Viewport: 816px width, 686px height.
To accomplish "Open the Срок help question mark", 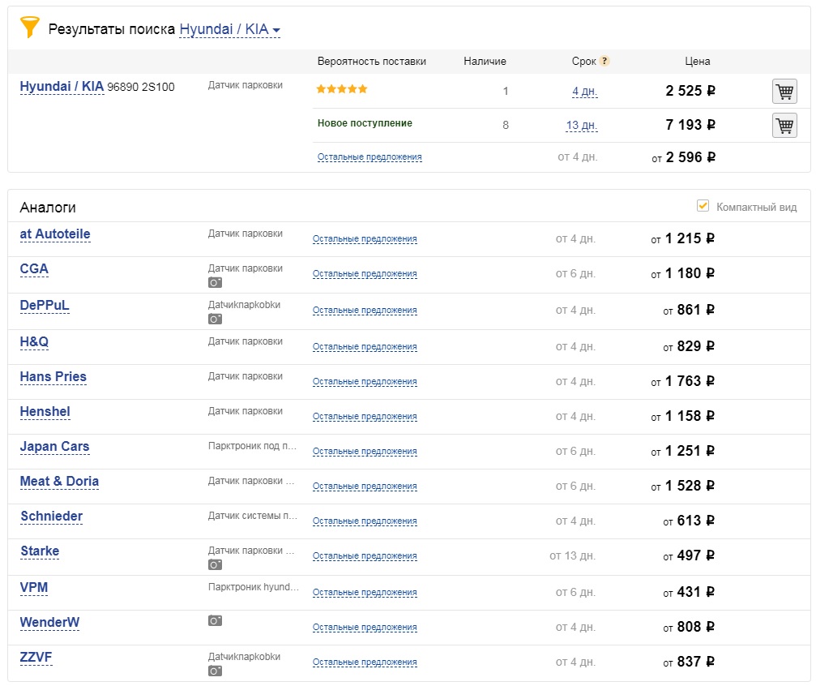I will pyautogui.click(x=605, y=61).
